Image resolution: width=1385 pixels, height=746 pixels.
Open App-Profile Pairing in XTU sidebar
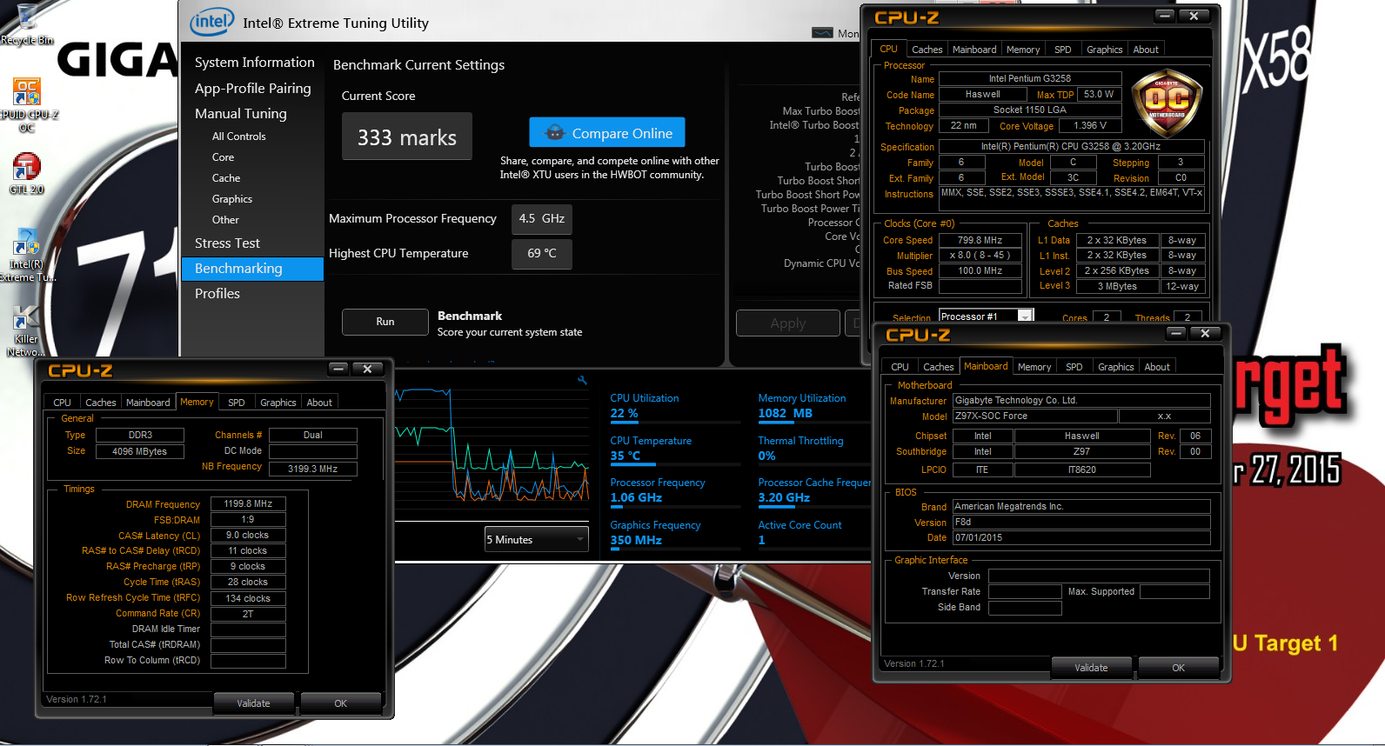pos(252,88)
